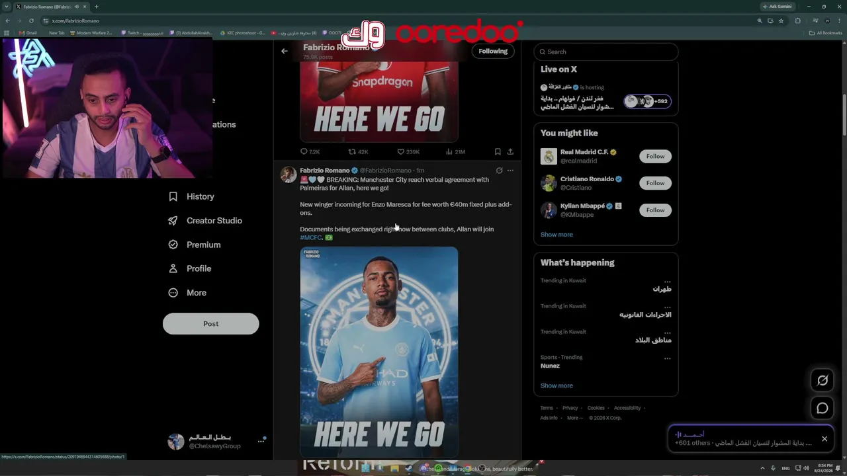Open a new Chrome tab
This screenshot has height=476, width=847.
(97, 7)
